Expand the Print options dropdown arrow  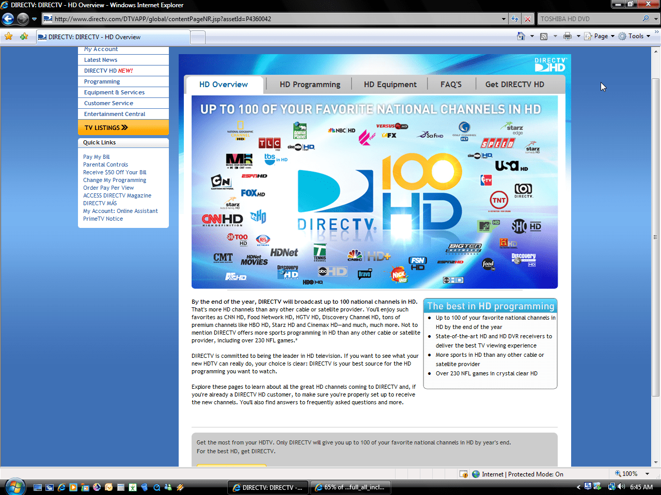(578, 36)
